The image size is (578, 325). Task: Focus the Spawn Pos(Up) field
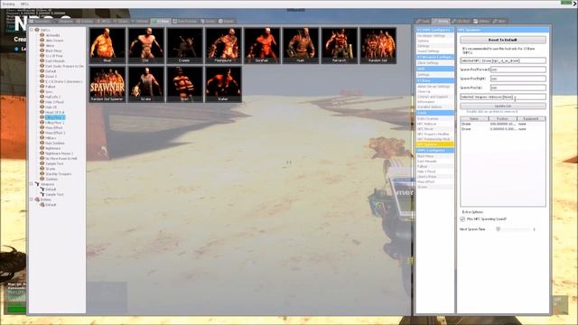(517, 88)
